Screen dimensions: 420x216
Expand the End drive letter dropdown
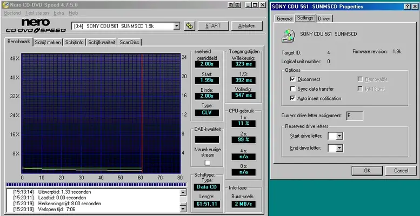[x=339, y=148]
